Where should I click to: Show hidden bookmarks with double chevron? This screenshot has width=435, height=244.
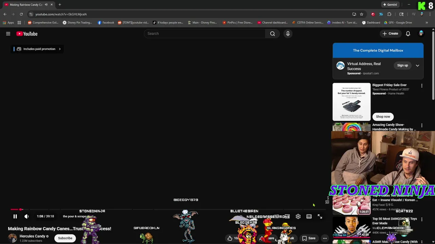[x=427, y=23]
